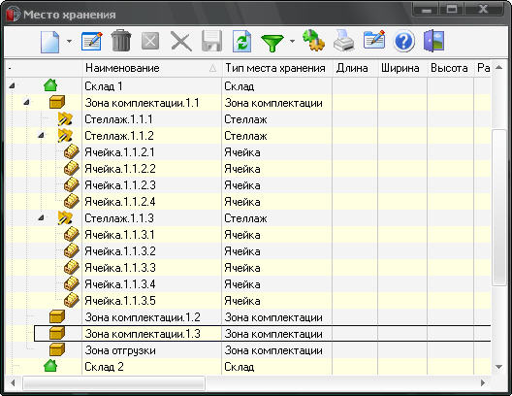
Task: Select row Ячейка.1.1.3.3
Action: pyautogui.click(x=248, y=268)
